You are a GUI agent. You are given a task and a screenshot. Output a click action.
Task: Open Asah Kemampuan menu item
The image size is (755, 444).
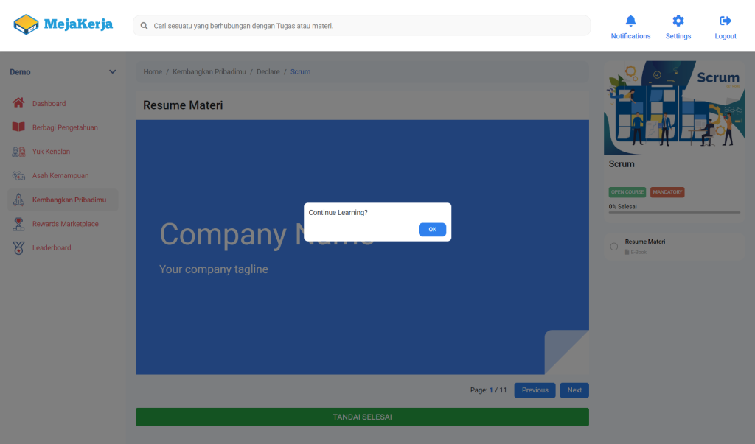coord(60,176)
